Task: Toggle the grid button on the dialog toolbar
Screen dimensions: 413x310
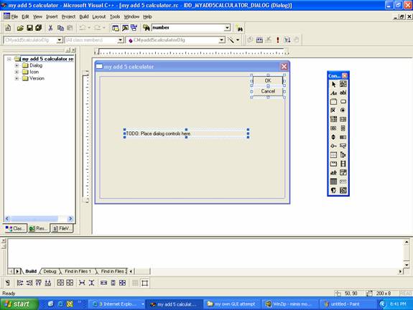Action: (x=135, y=283)
